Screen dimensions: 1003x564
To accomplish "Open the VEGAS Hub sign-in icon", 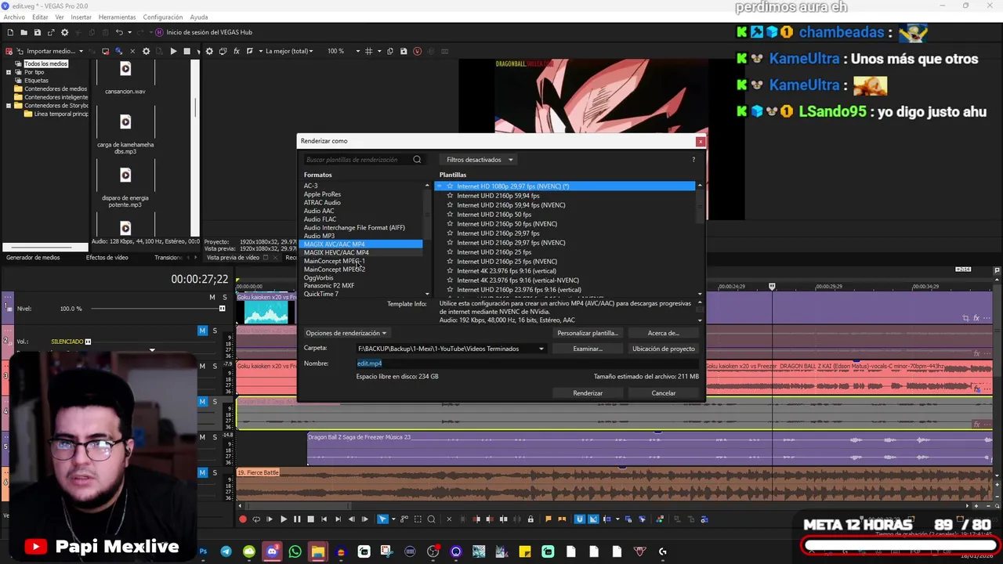I will point(159,32).
